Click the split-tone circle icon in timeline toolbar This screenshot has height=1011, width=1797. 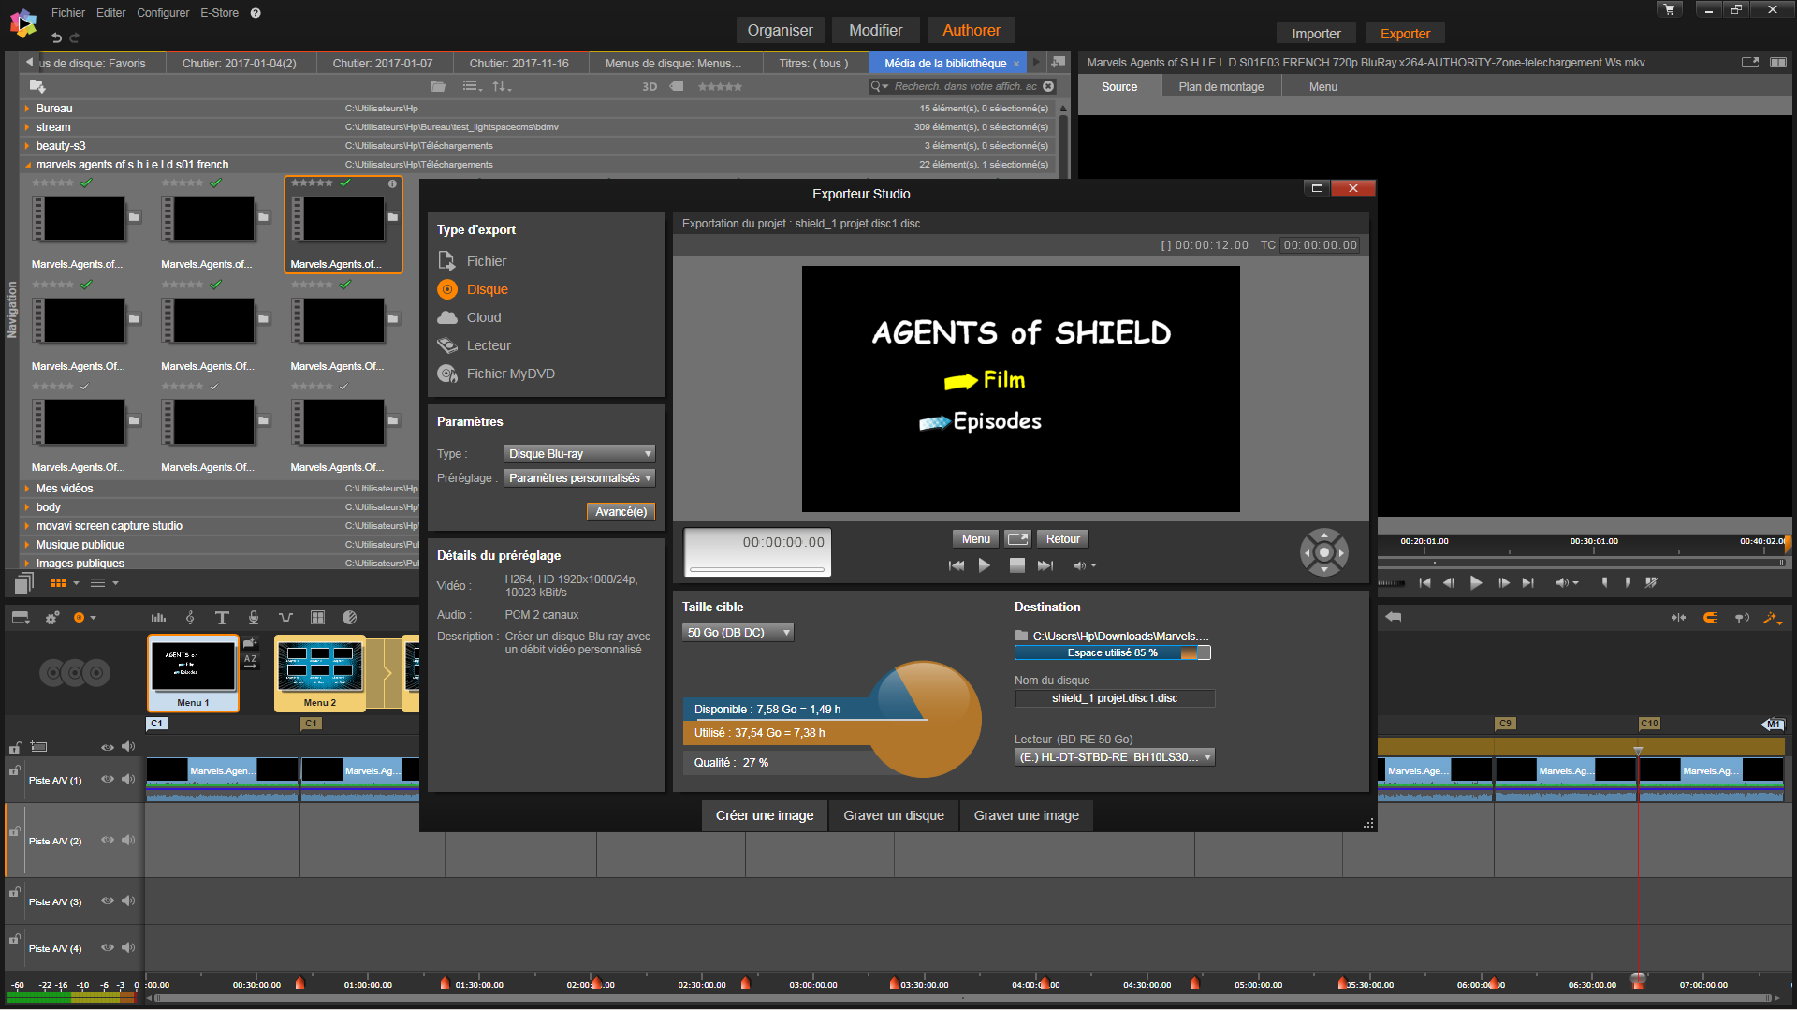[349, 618]
